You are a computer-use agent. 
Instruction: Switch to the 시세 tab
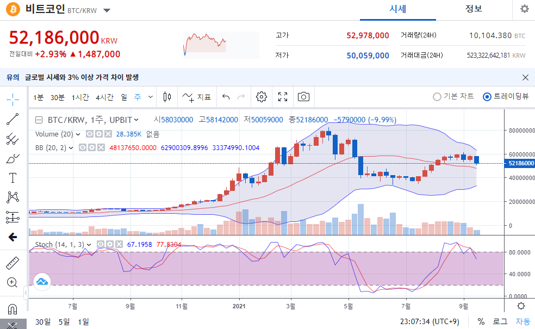398,9
